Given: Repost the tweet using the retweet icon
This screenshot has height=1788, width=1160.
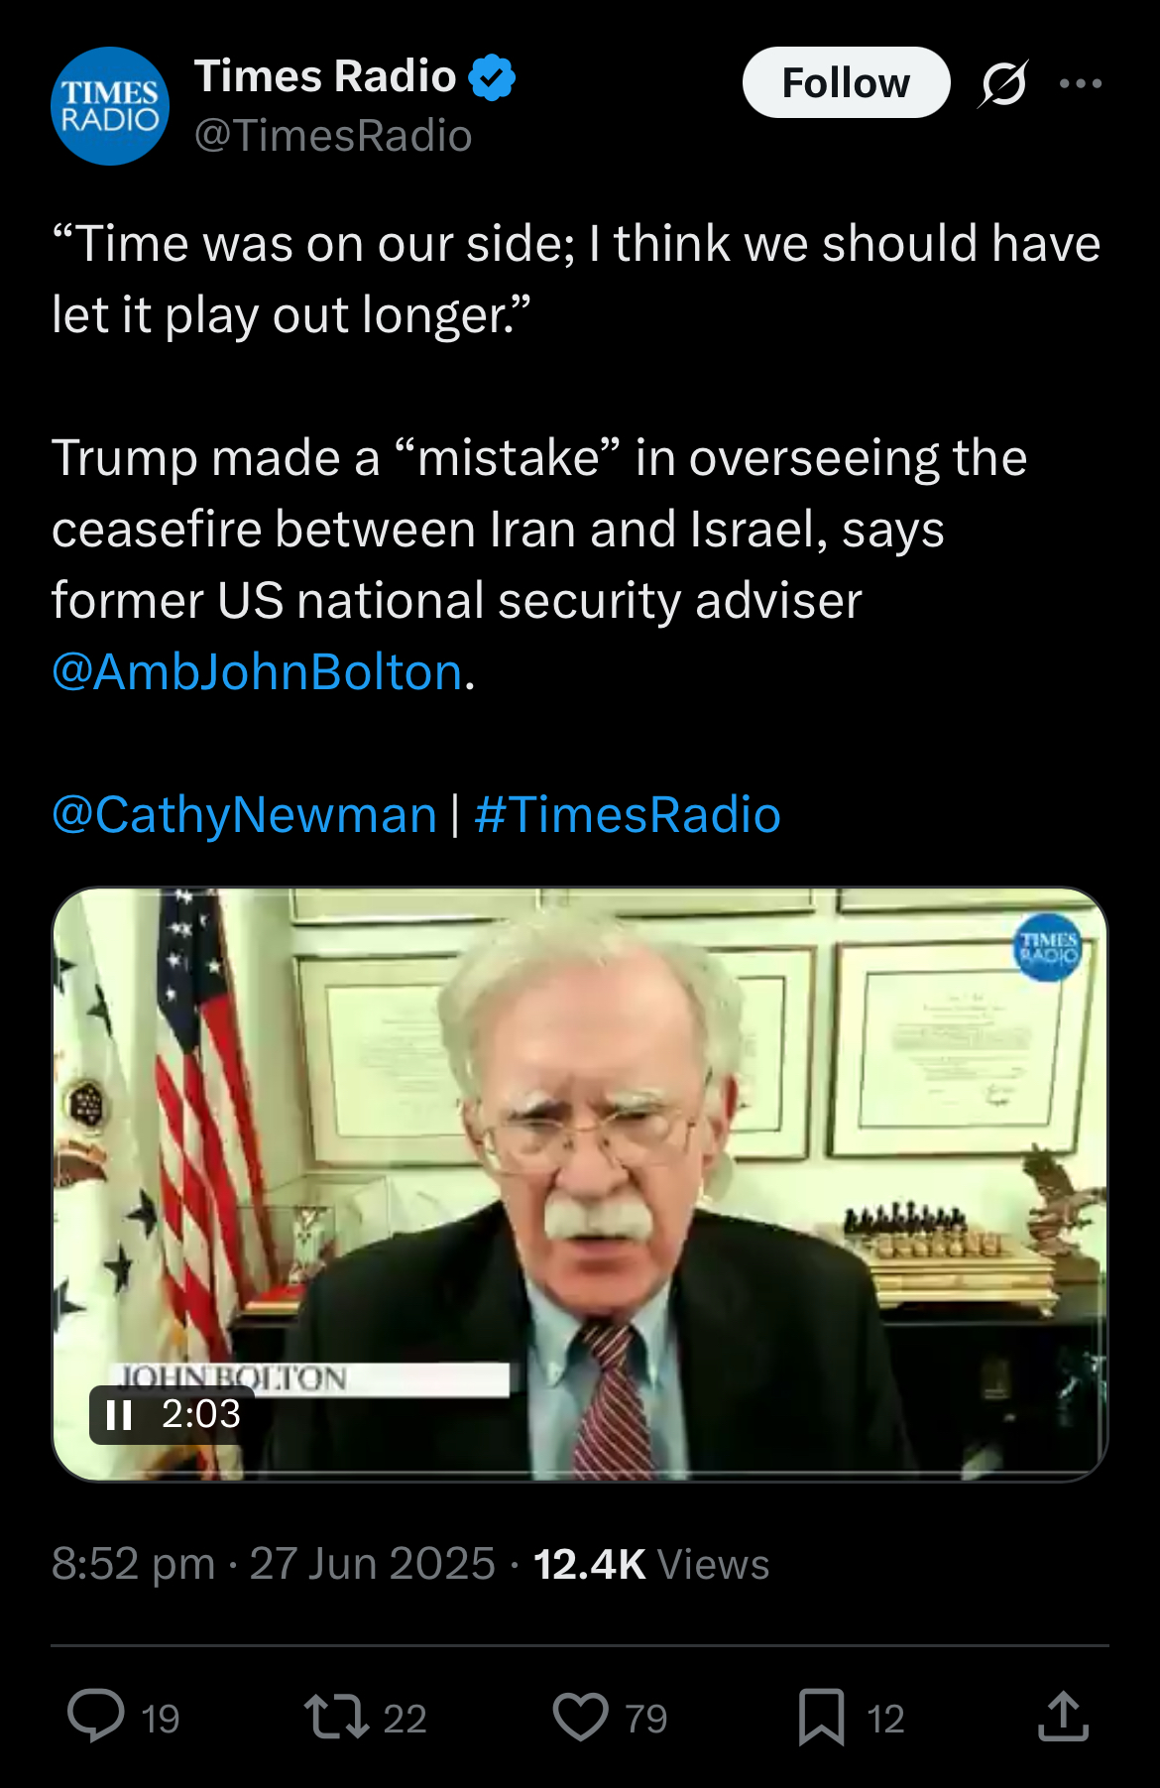Looking at the screenshot, I should pyautogui.click(x=337, y=1717).
